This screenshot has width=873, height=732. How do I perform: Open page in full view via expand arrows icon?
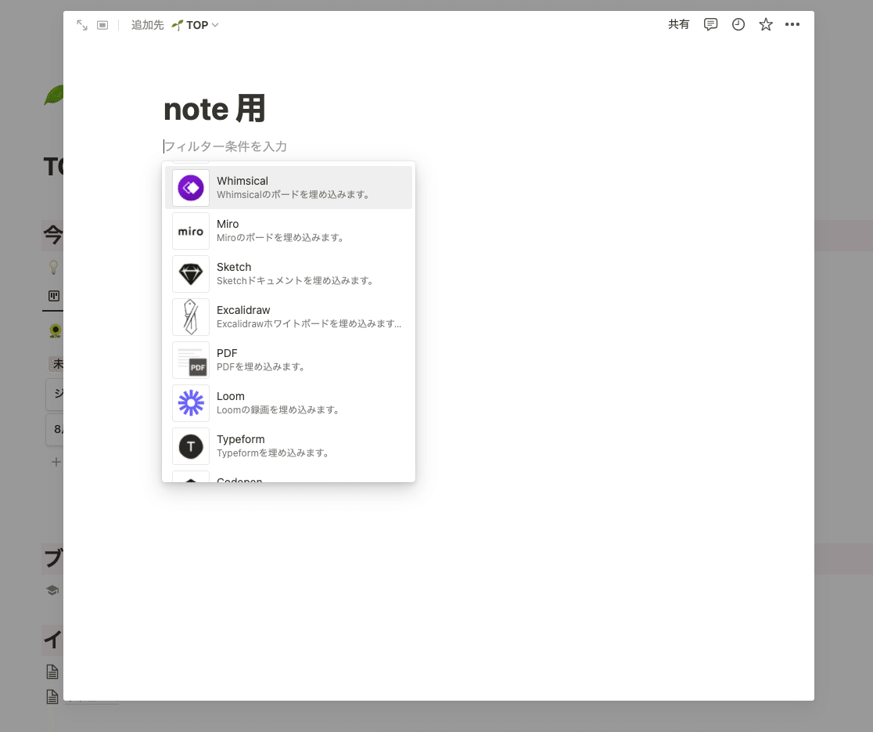click(82, 25)
